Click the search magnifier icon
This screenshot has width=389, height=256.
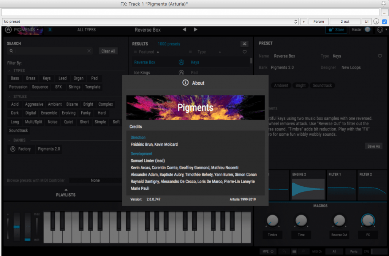click(11, 51)
